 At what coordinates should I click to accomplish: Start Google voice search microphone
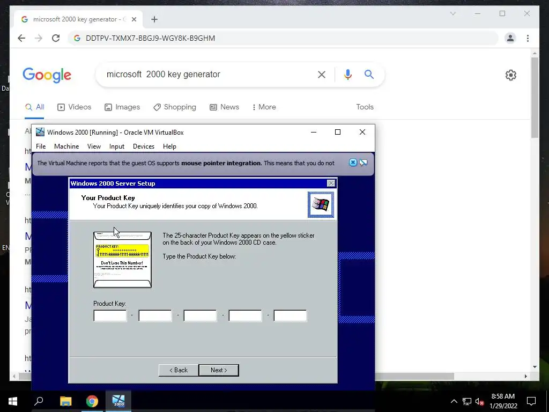(347, 74)
